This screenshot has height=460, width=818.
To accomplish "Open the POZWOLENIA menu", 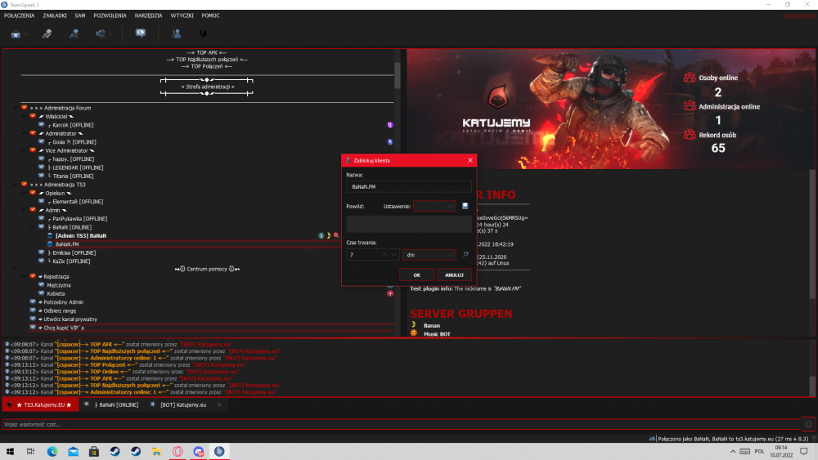I will [110, 16].
